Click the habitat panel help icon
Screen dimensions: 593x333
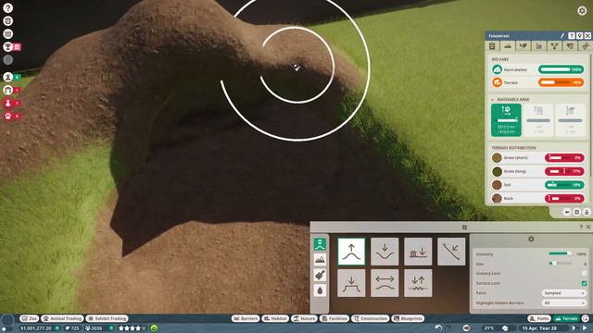click(572, 36)
